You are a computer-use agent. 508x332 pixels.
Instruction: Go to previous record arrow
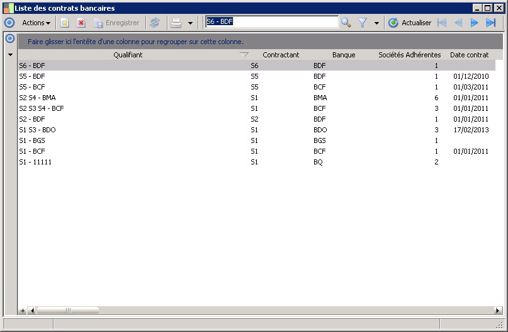(458, 23)
